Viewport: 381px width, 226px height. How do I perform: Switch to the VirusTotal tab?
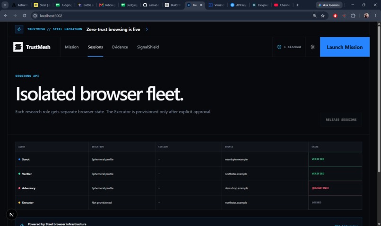tap(217, 5)
